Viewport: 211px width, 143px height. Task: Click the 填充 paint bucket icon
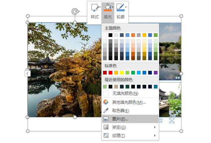[x=108, y=8]
